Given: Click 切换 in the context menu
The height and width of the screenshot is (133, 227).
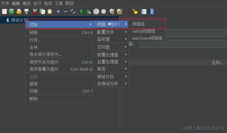Looking at the screenshot, I should click(x=59, y=91).
